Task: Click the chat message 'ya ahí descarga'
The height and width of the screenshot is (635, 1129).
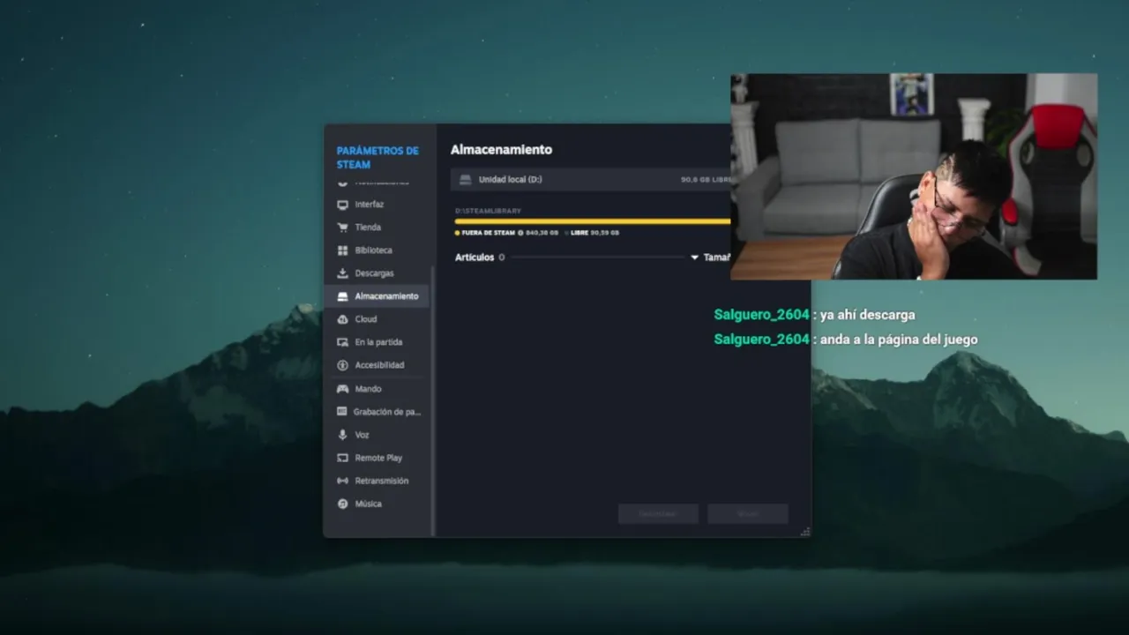Action: pos(867,315)
